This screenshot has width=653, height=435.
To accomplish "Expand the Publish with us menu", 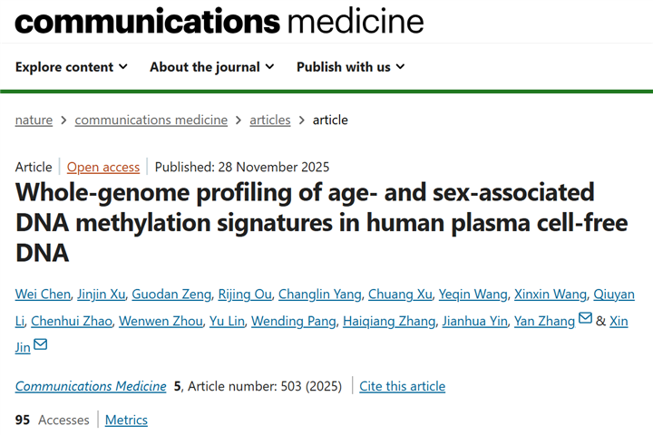I will tap(350, 67).
